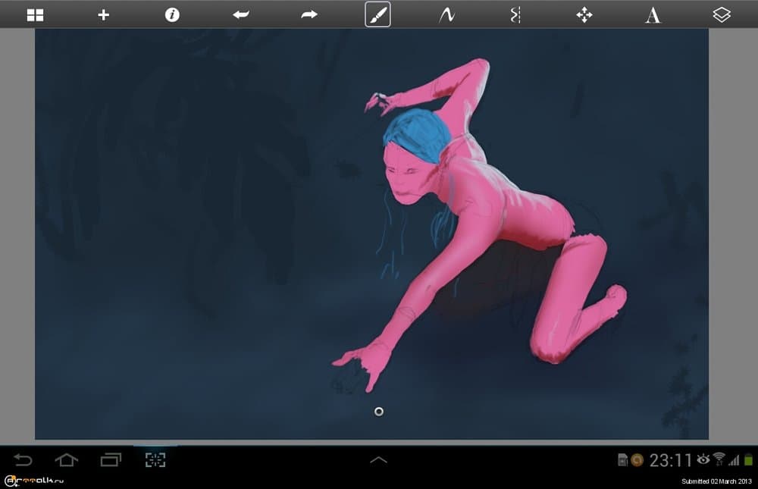Open Android recent apps
The width and height of the screenshot is (758, 489).
pos(112,459)
